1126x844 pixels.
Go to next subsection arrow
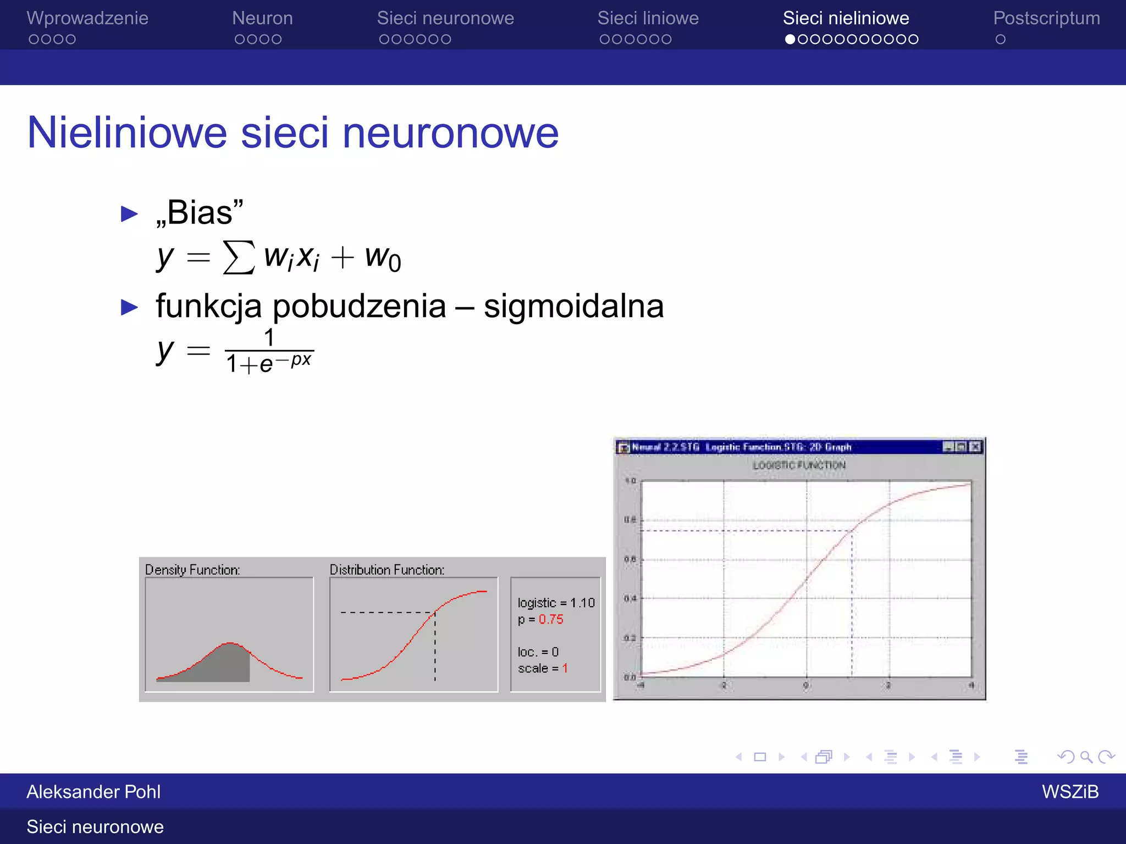[x=912, y=757]
